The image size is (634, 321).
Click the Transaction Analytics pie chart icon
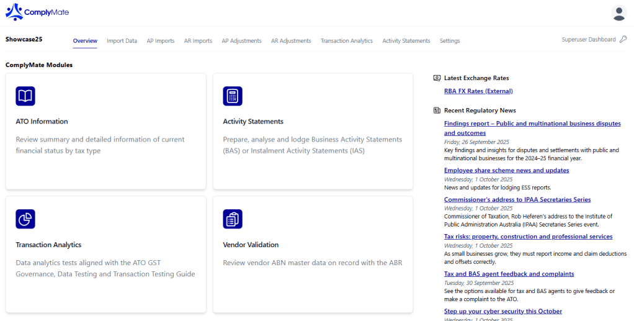click(25, 219)
